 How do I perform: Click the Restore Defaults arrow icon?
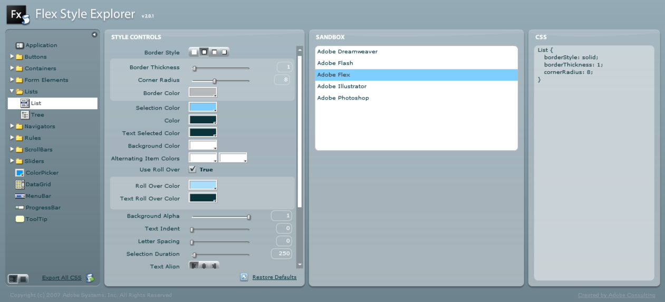pos(244,277)
